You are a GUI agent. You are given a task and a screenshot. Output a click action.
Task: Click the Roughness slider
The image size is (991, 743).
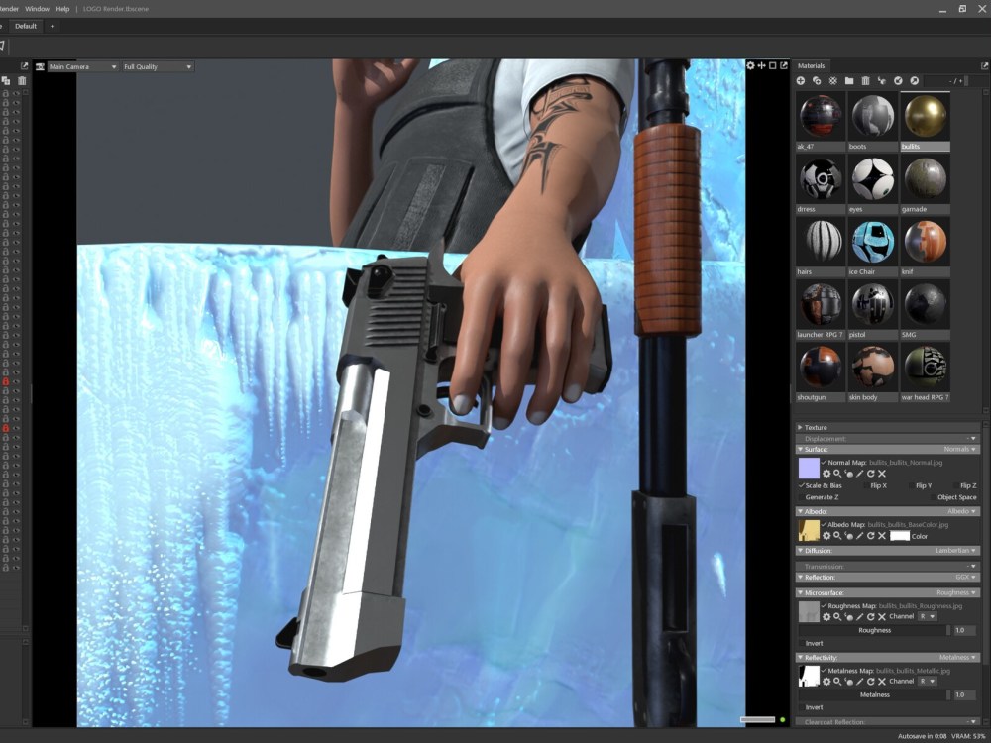pyautogui.click(x=874, y=630)
